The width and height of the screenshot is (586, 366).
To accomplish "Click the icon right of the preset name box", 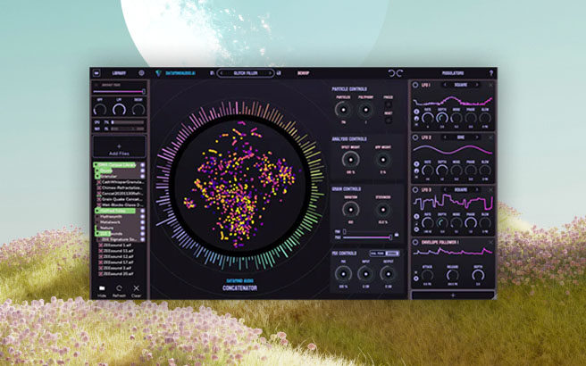I will (x=279, y=73).
